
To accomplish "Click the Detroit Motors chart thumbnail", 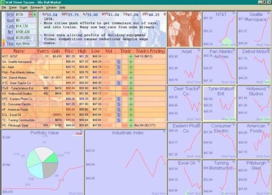I will 254,66.
